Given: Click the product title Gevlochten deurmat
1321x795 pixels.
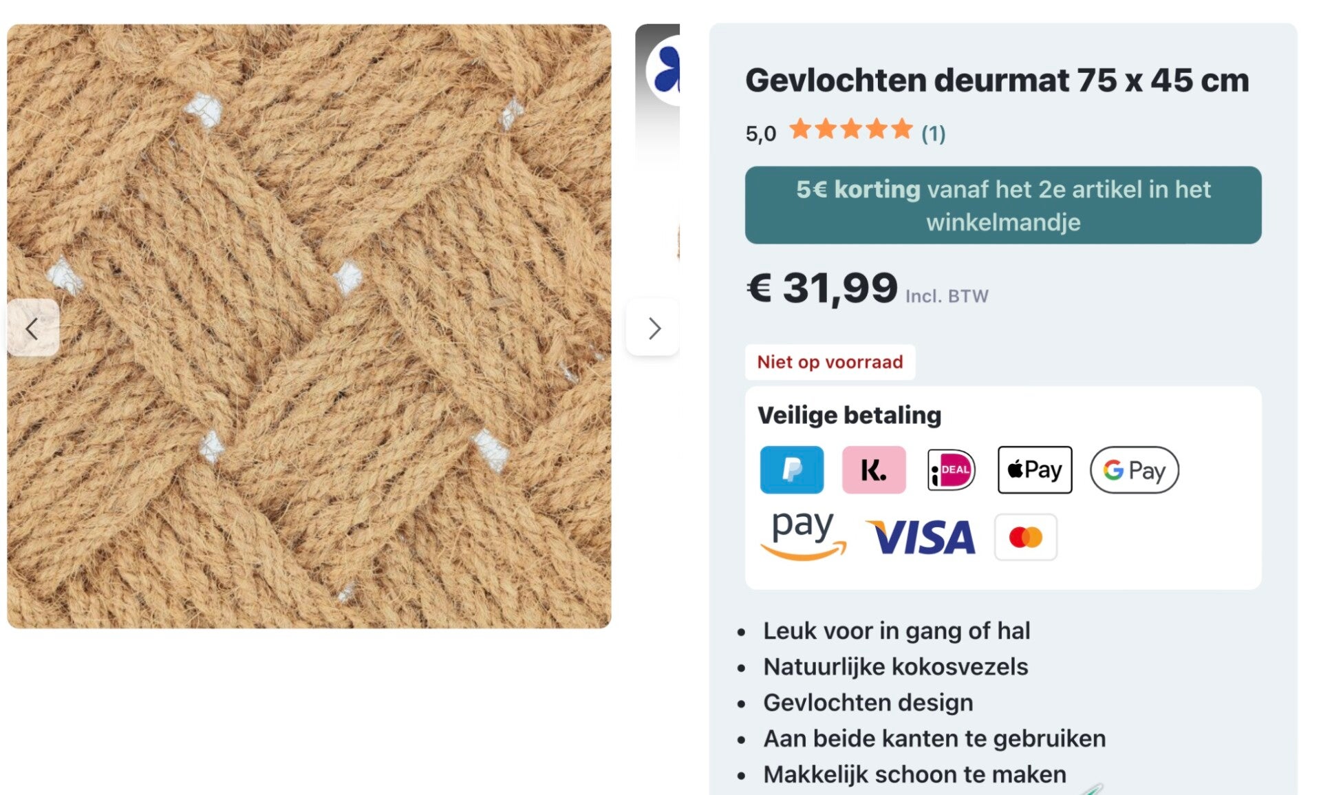Looking at the screenshot, I should pyautogui.click(x=997, y=80).
